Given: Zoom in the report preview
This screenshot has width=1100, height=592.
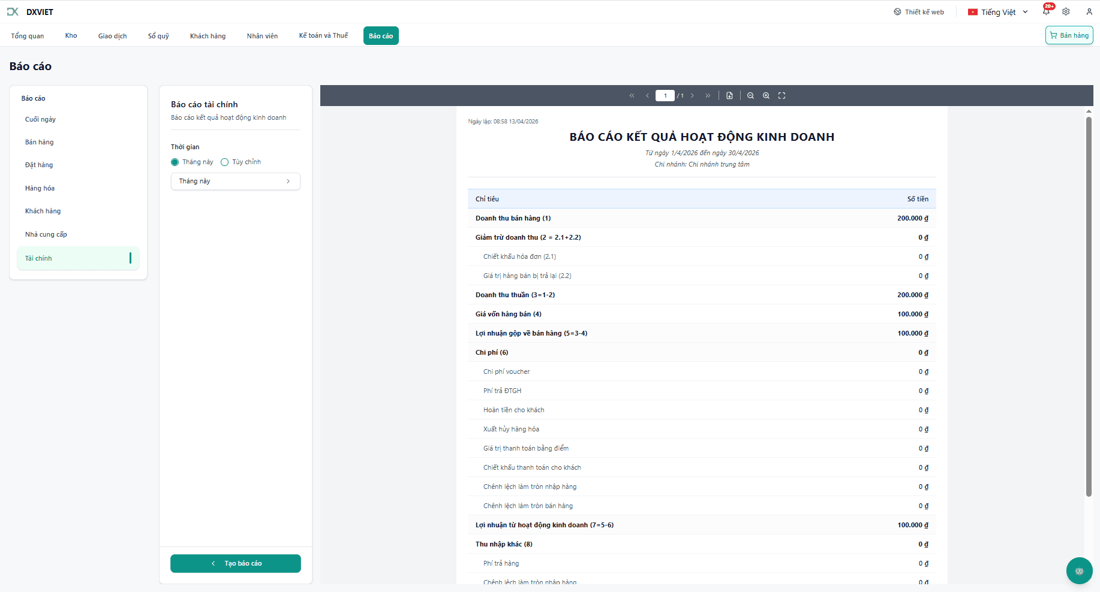Looking at the screenshot, I should pos(766,96).
